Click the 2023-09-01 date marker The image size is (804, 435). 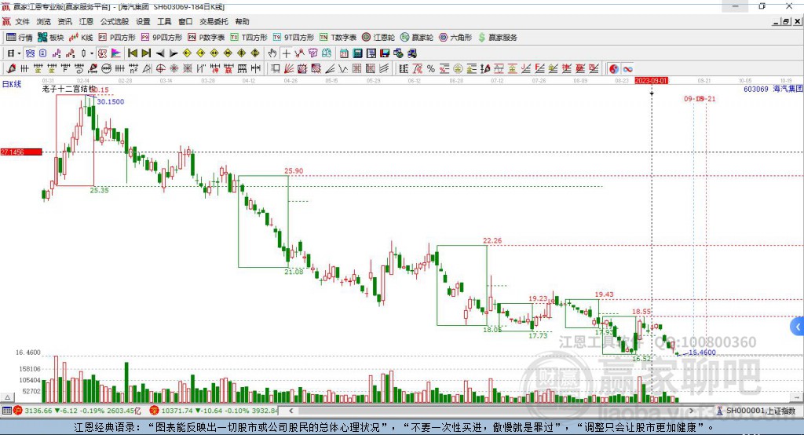(651, 81)
